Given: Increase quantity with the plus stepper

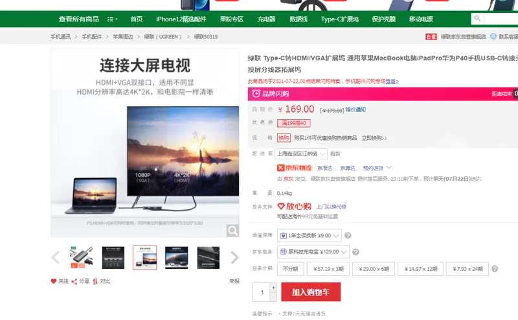Looking at the screenshot, I should (x=273, y=288).
